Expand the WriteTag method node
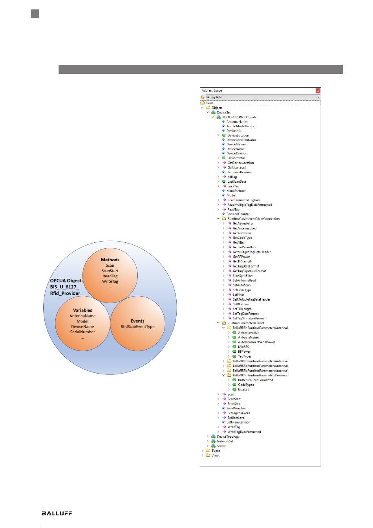Viewport: 373px width, 528px height. tap(218, 427)
